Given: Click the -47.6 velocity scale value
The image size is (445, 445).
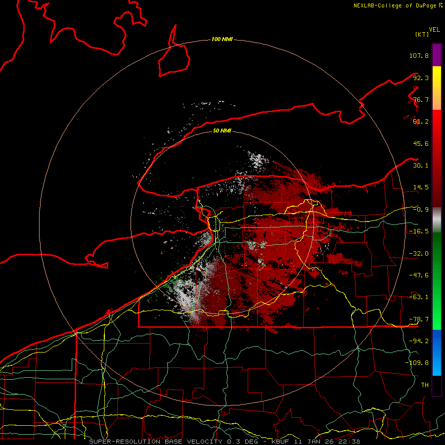Looking at the screenshot, I should pos(419,275).
